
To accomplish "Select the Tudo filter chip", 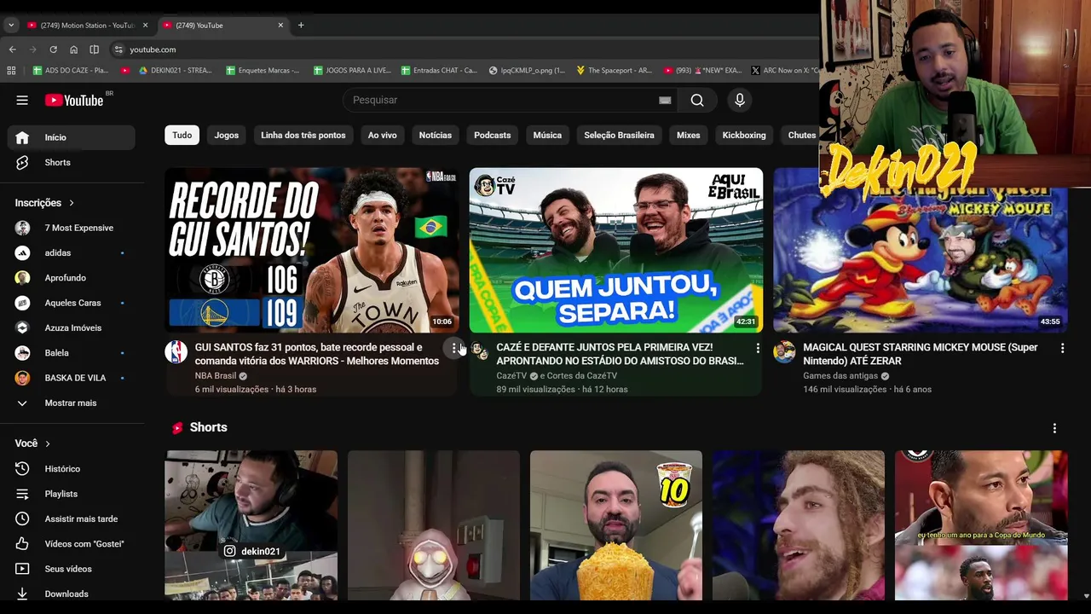I will tap(182, 135).
